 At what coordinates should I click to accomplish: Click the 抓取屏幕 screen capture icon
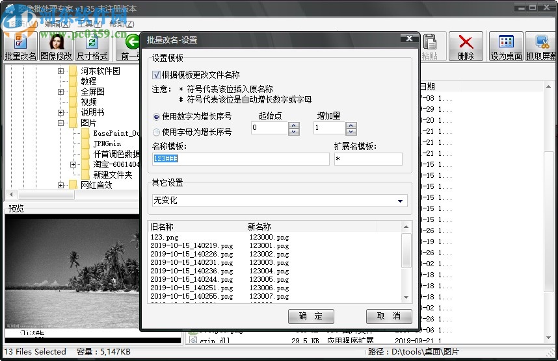[x=541, y=46]
